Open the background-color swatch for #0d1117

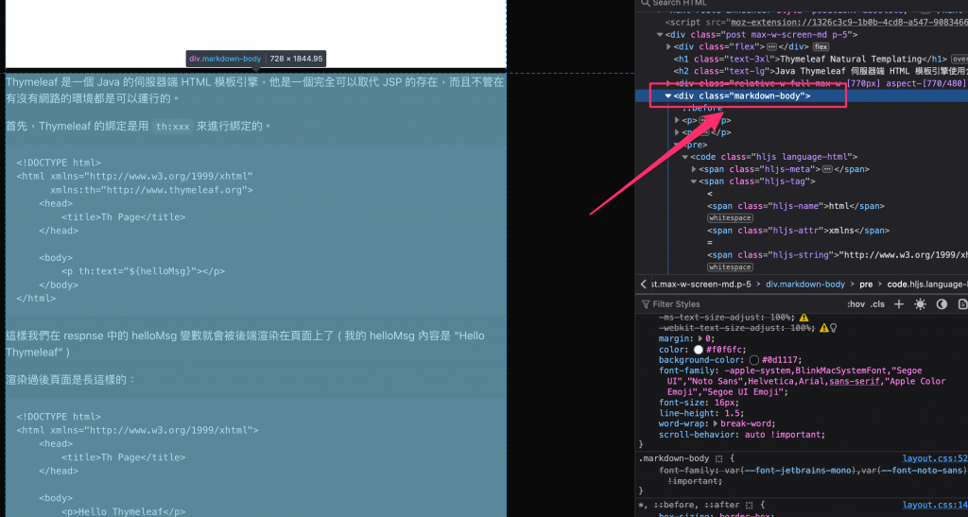point(753,360)
